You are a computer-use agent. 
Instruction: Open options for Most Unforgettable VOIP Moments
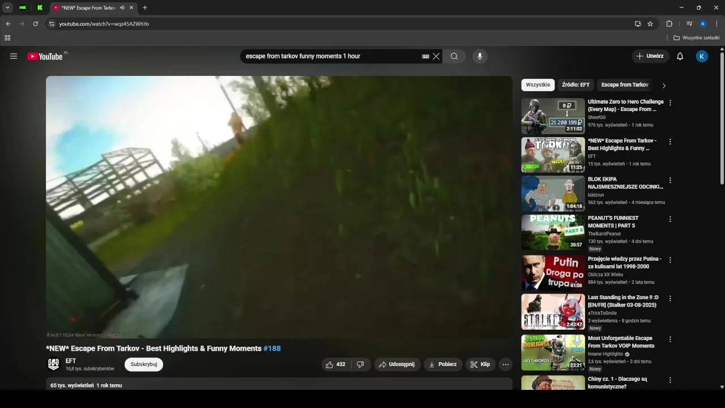pyautogui.click(x=670, y=339)
